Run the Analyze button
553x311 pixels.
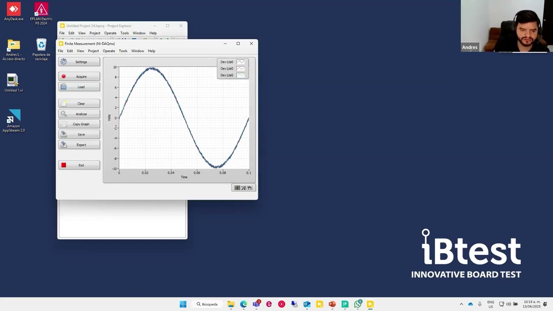[x=79, y=114]
